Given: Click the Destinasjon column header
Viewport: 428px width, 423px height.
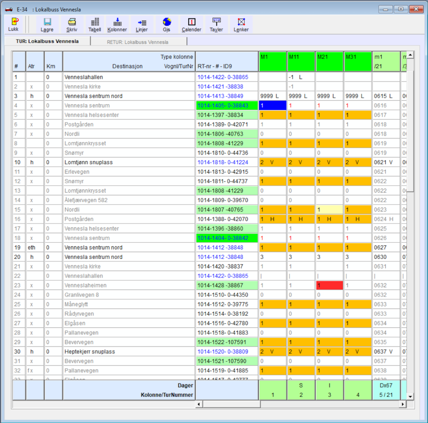Looking at the screenshot, I should click(128, 66).
